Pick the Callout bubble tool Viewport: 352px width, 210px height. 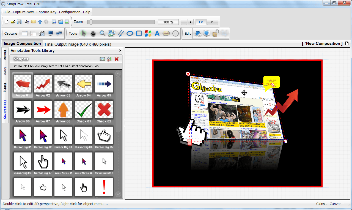click(x=166, y=34)
